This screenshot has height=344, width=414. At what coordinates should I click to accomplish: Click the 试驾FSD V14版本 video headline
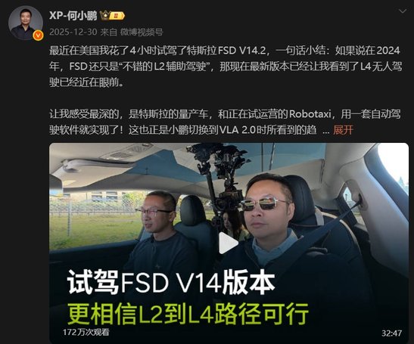pyautogui.click(x=171, y=283)
